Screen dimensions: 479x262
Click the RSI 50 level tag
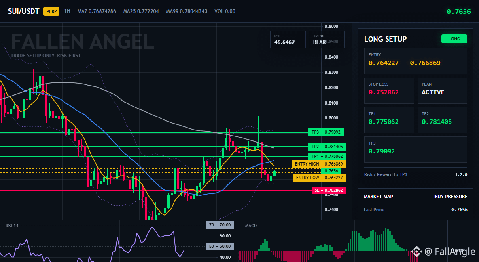pyautogui.click(x=220, y=246)
